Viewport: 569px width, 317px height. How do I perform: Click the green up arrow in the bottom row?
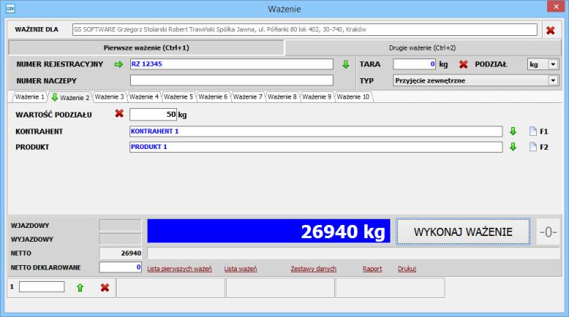[80, 288]
